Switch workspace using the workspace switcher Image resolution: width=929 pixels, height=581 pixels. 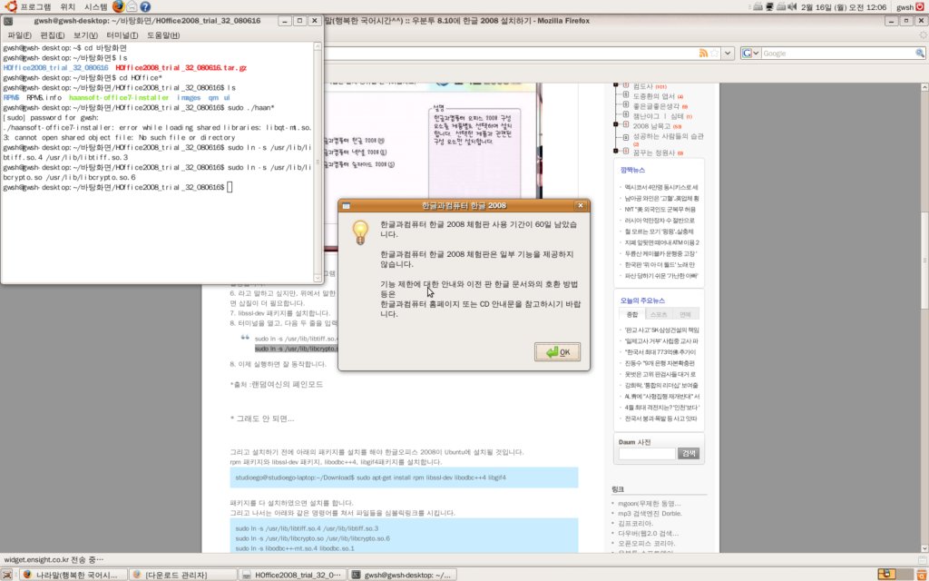point(894,574)
